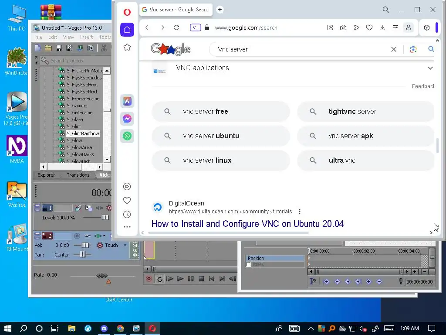This screenshot has width=446, height=335.
Task: Open a new Opera tab with plus
Action: click(220, 10)
